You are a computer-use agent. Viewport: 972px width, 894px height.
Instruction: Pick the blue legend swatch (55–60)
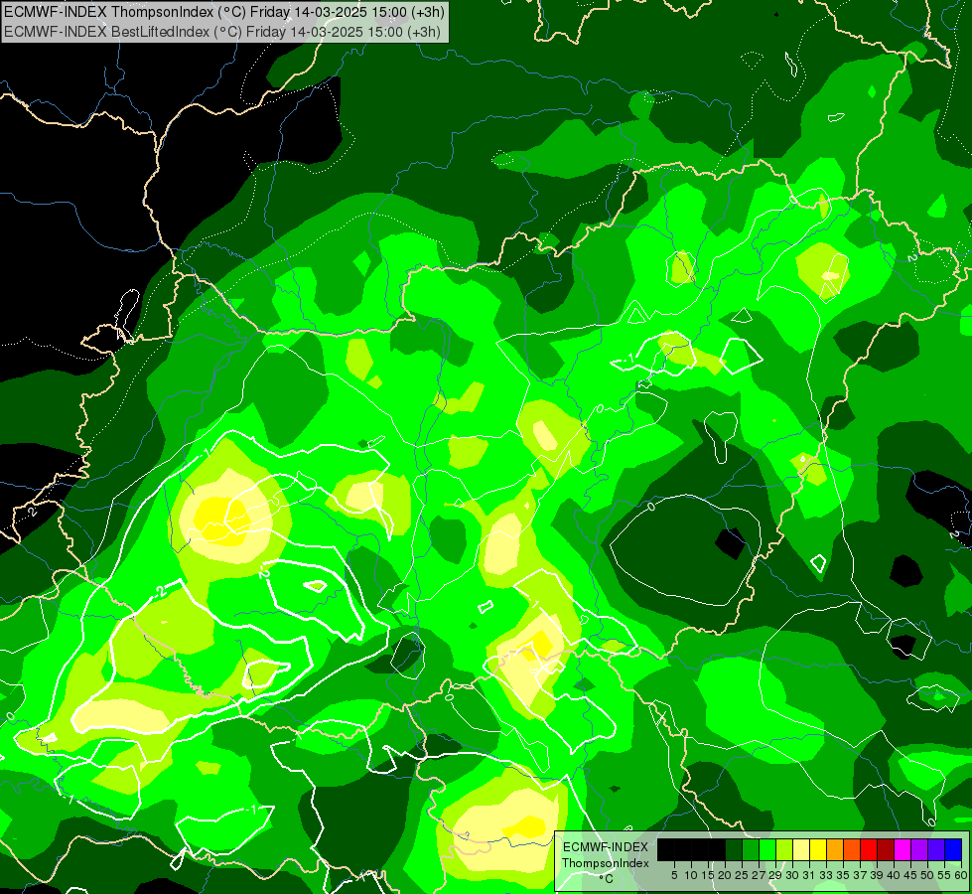pos(953,850)
